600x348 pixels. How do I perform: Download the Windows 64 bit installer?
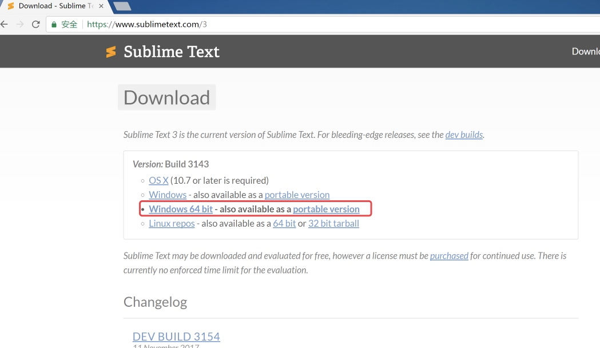point(181,209)
